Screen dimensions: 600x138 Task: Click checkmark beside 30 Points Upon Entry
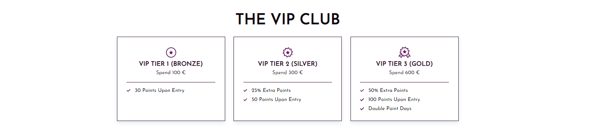pyautogui.click(x=129, y=90)
